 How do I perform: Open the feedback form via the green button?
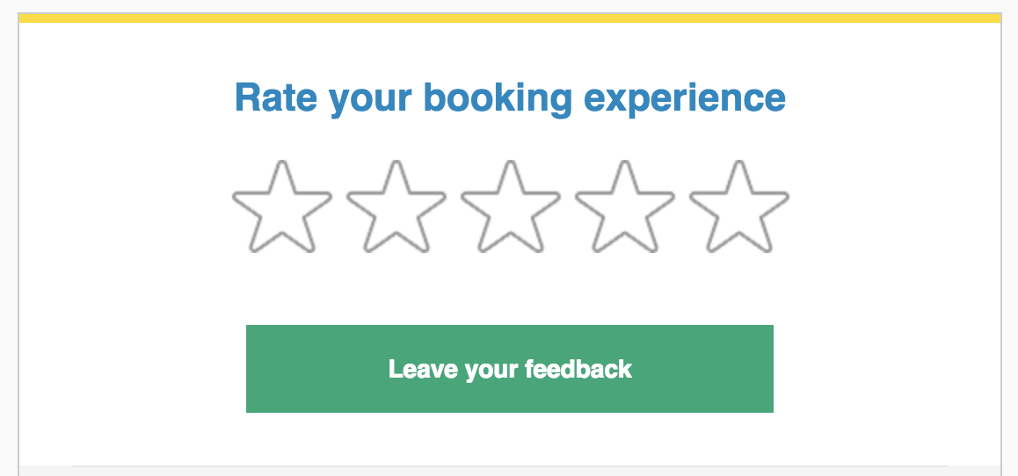tap(510, 368)
